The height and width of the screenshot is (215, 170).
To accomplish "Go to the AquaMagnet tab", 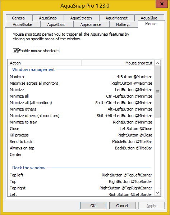I will tap(116, 18).
